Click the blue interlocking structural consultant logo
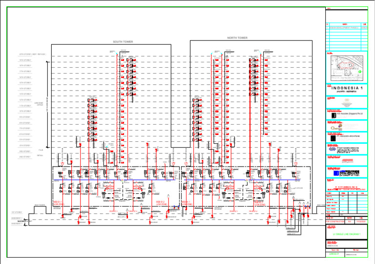Screen dimensions: 375x264 point(332,149)
